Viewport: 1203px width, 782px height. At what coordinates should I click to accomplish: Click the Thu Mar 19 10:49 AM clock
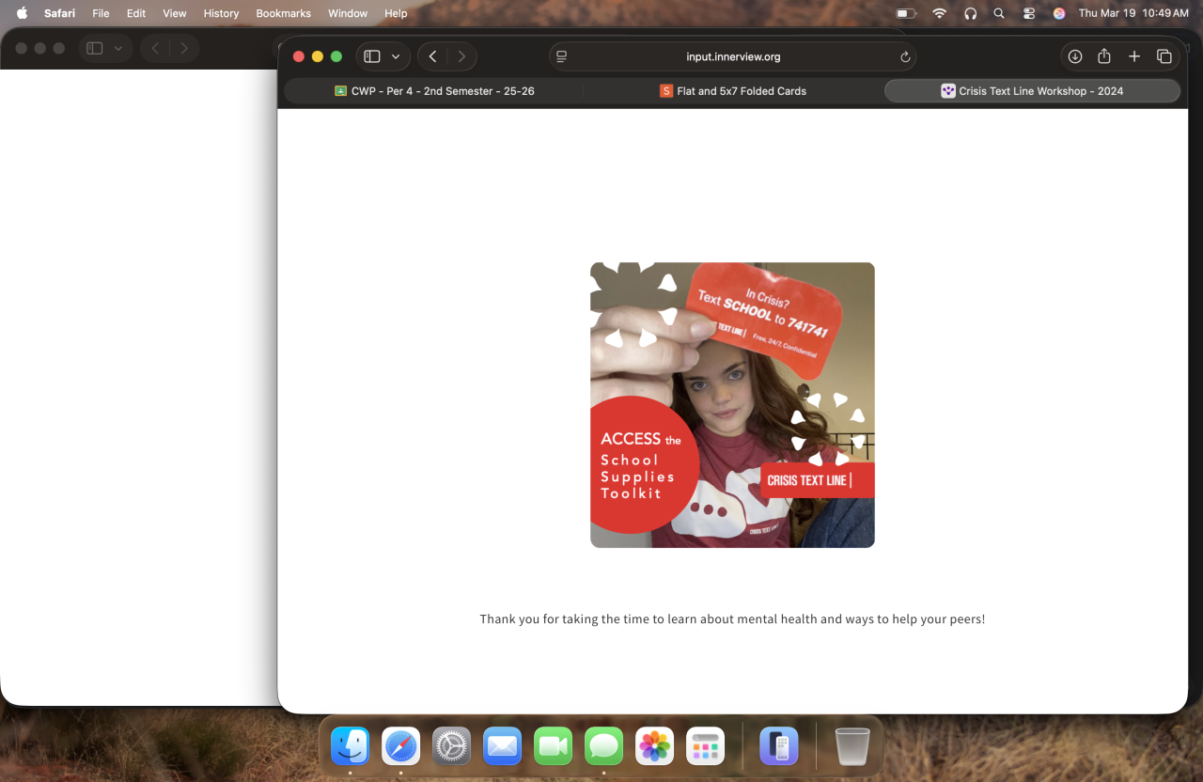coord(1133,13)
